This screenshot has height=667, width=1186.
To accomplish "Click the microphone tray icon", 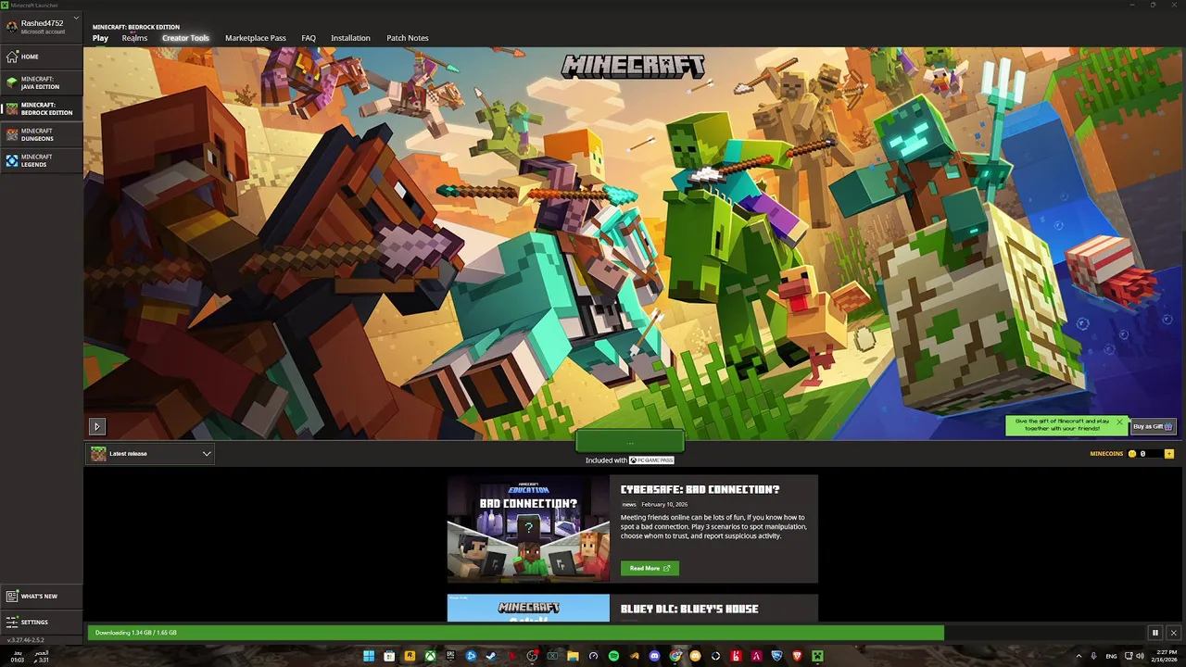I will pyautogui.click(x=1093, y=656).
